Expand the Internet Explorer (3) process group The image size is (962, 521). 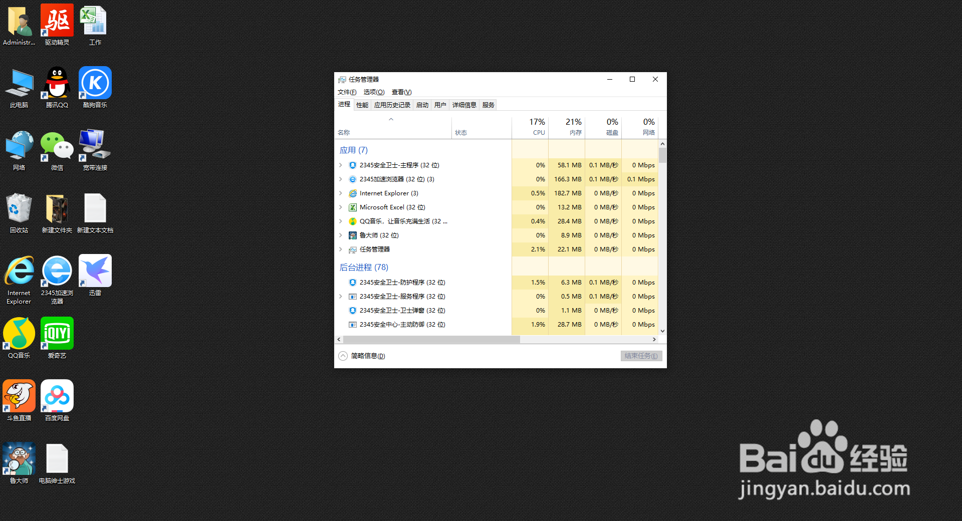pyautogui.click(x=341, y=193)
